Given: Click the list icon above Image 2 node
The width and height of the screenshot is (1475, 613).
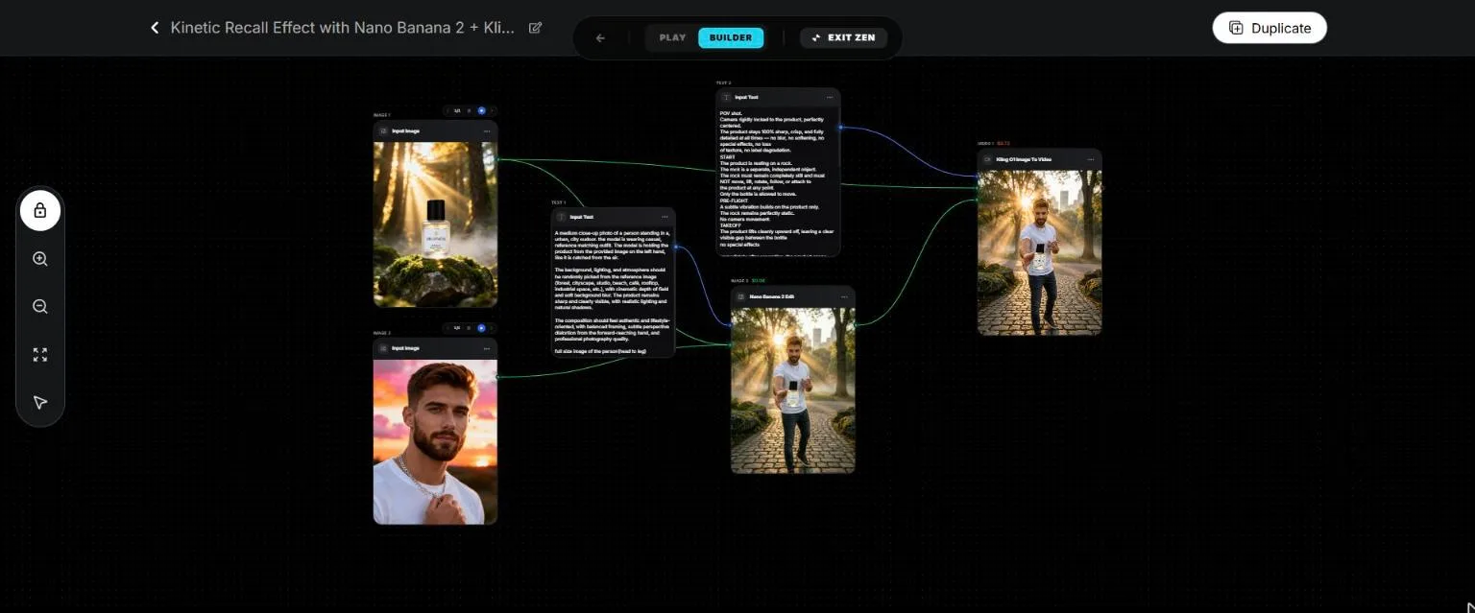Looking at the screenshot, I should [x=470, y=327].
